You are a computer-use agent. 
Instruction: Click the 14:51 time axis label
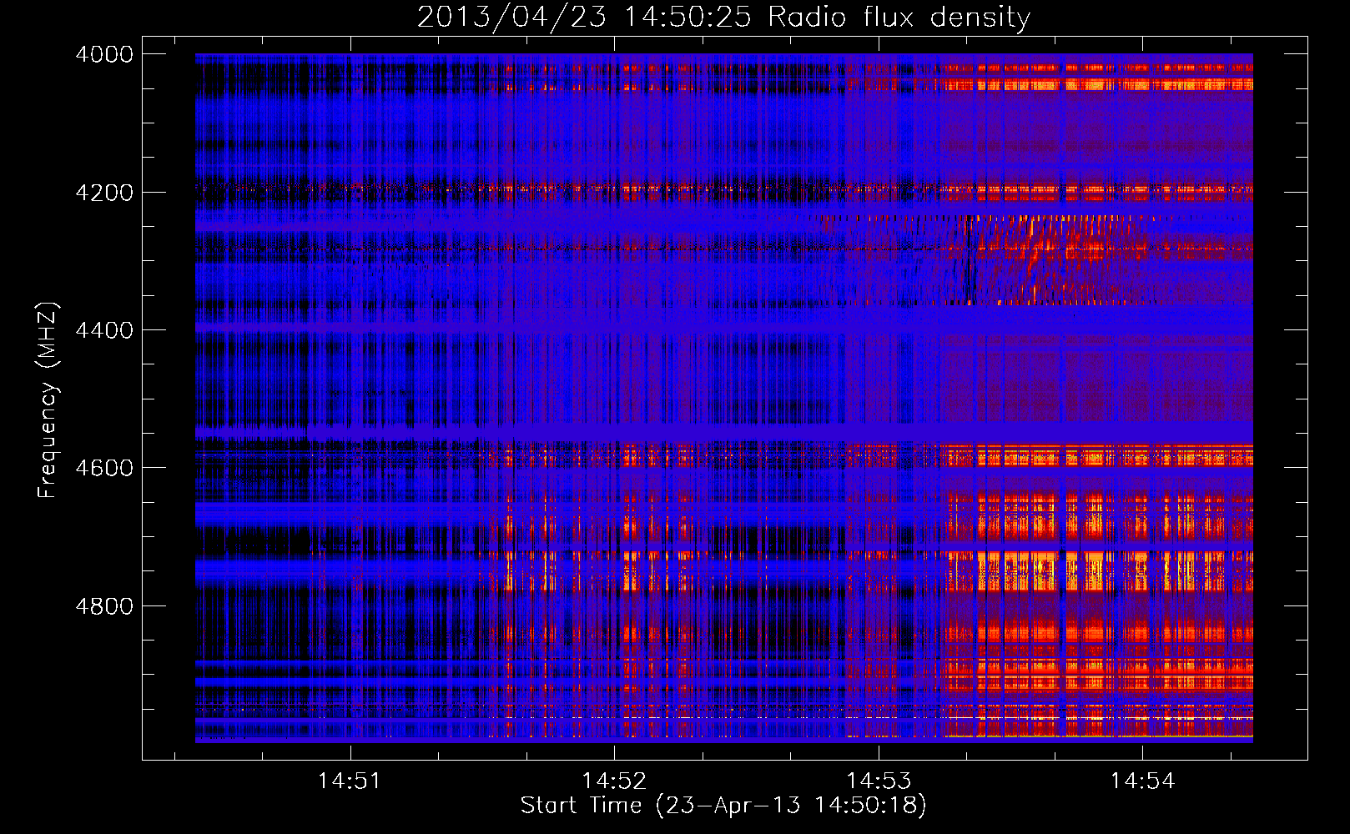click(349, 781)
